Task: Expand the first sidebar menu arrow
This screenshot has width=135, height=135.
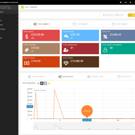Action: click(x=17, y=16)
